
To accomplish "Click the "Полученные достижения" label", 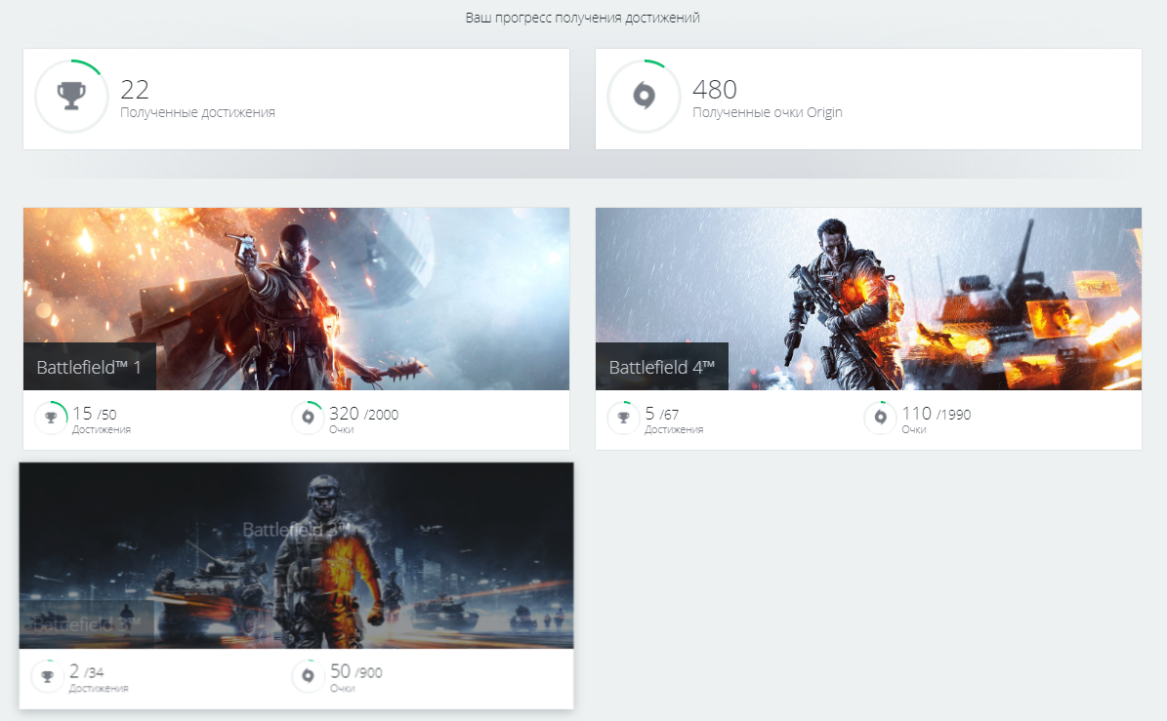I will tap(197, 112).
